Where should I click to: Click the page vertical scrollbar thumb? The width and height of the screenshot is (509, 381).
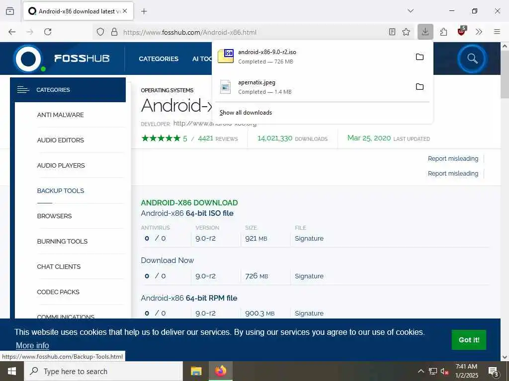505,74
